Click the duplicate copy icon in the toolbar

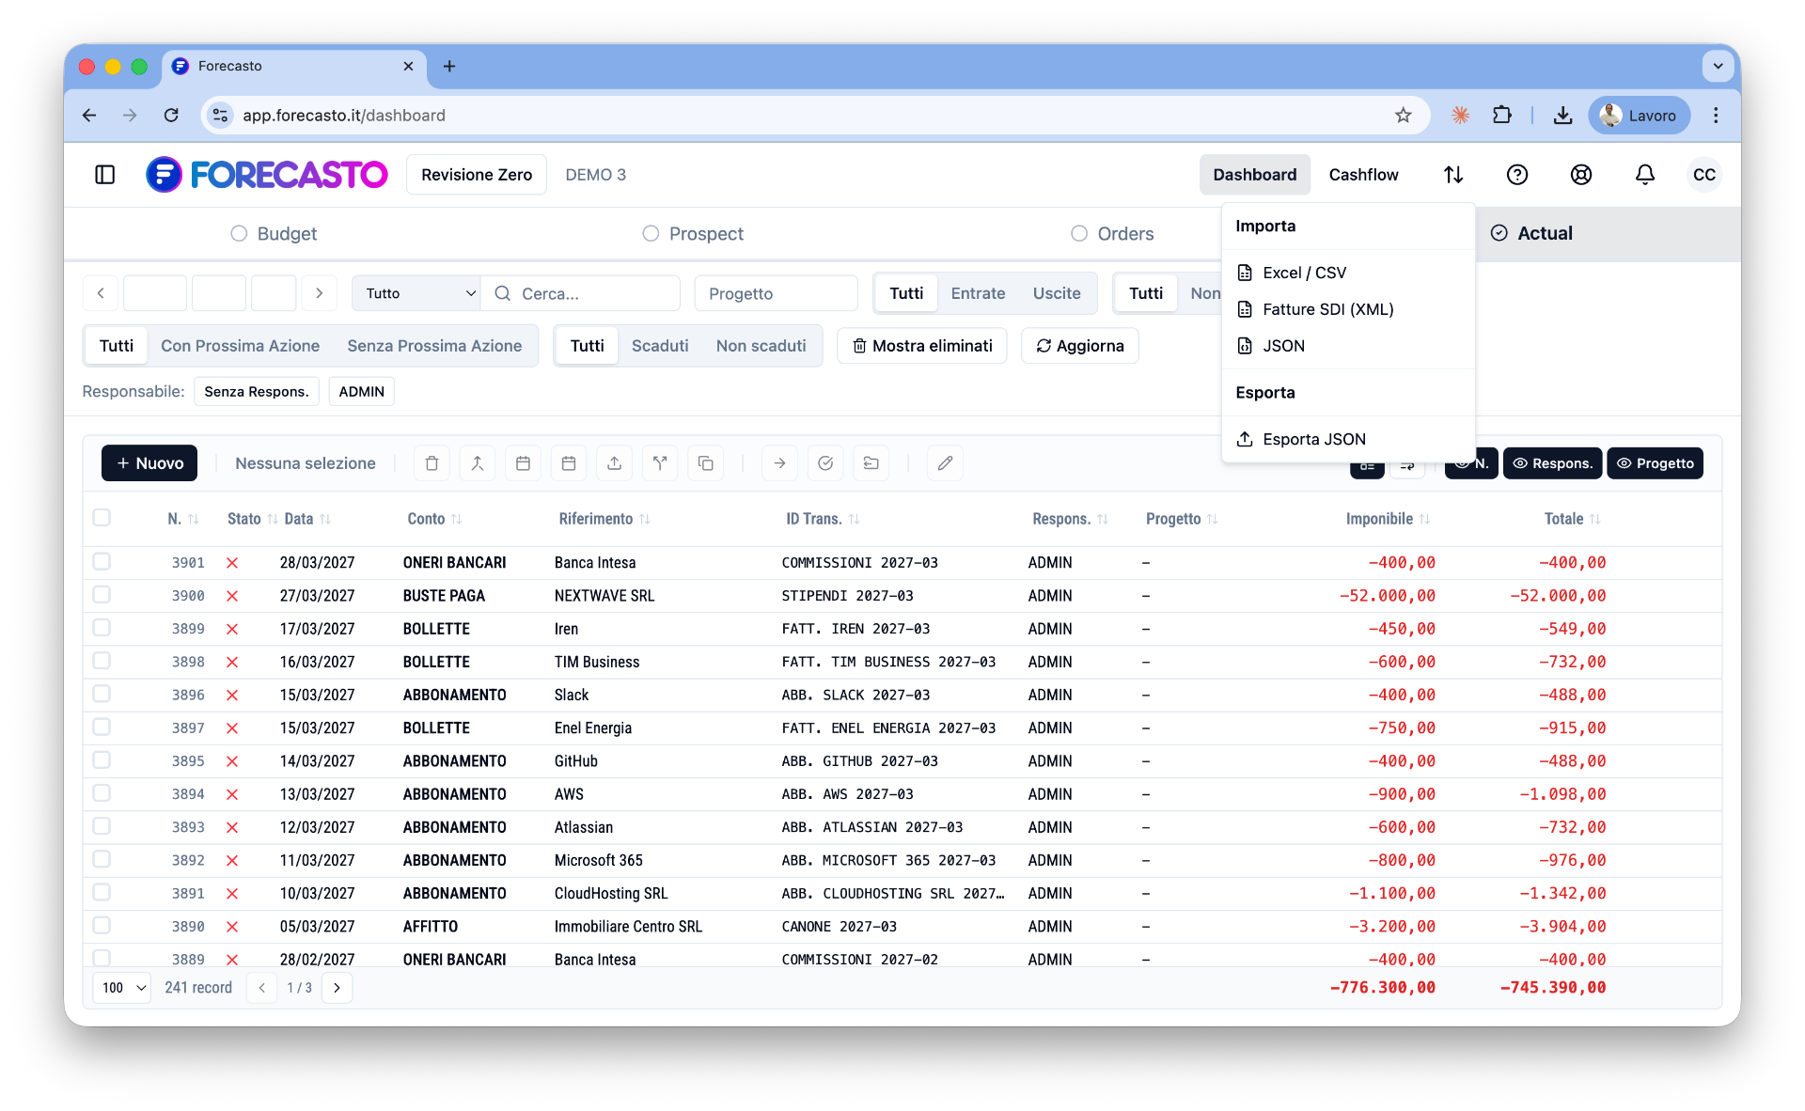point(705,462)
